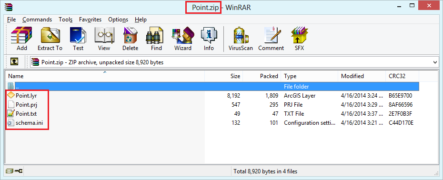
Task: Click the Point.lyr layer file icon
Action: coord(11,96)
